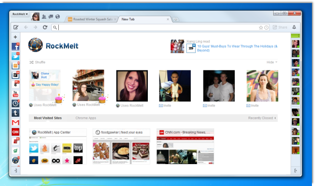Open the green leaf app in sidebar
315x186 pixels.
[x=15, y=151]
